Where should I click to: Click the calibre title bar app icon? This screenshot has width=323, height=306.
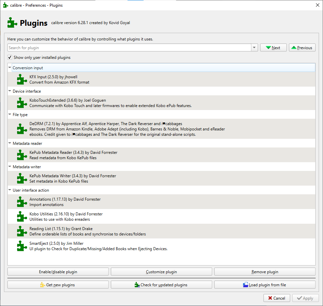click(x=6, y=5)
